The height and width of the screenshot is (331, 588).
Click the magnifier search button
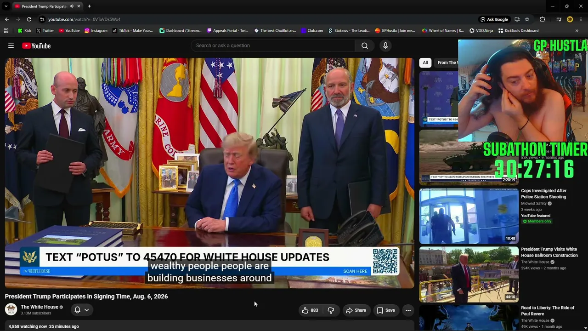point(365,46)
